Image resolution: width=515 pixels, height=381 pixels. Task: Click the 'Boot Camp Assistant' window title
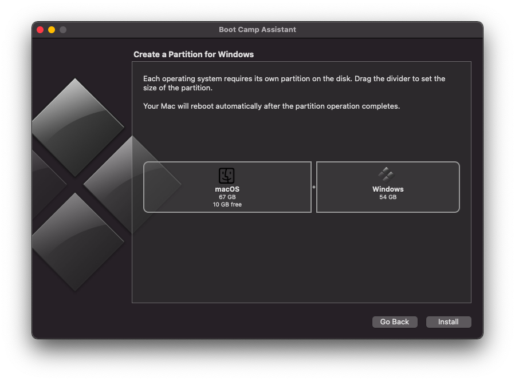click(258, 30)
